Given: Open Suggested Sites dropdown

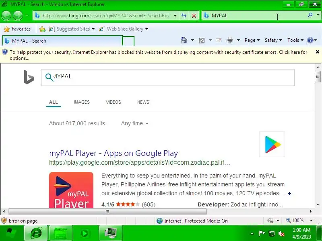Looking at the screenshot, I should (x=72, y=29).
